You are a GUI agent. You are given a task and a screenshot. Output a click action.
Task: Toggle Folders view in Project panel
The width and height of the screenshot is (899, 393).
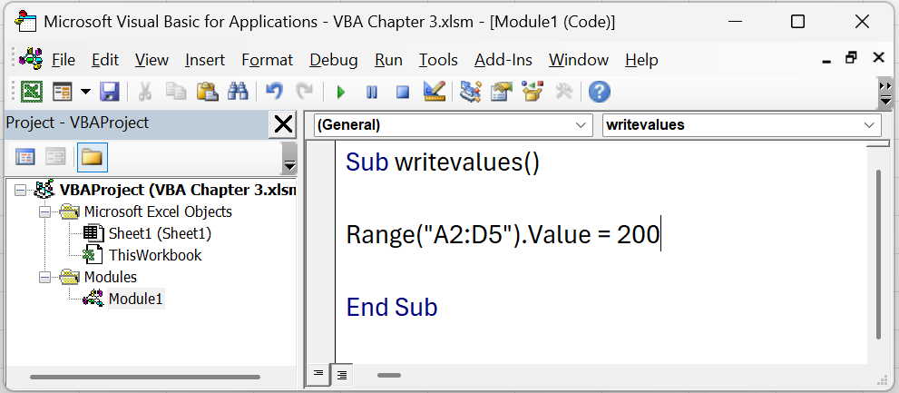(92, 157)
